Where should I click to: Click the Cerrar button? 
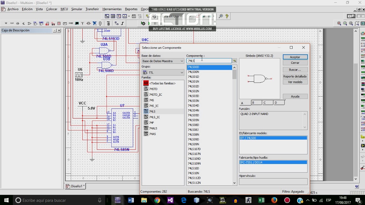295,63
